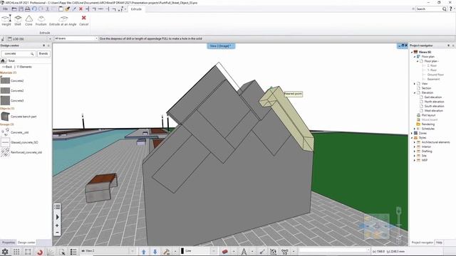Open the View 2 dropdown in status bar
456x256 pixels.
click(108, 251)
